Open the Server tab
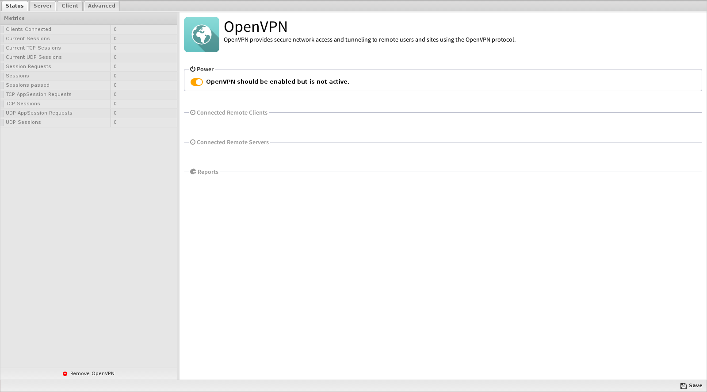The height and width of the screenshot is (392, 707). click(42, 6)
